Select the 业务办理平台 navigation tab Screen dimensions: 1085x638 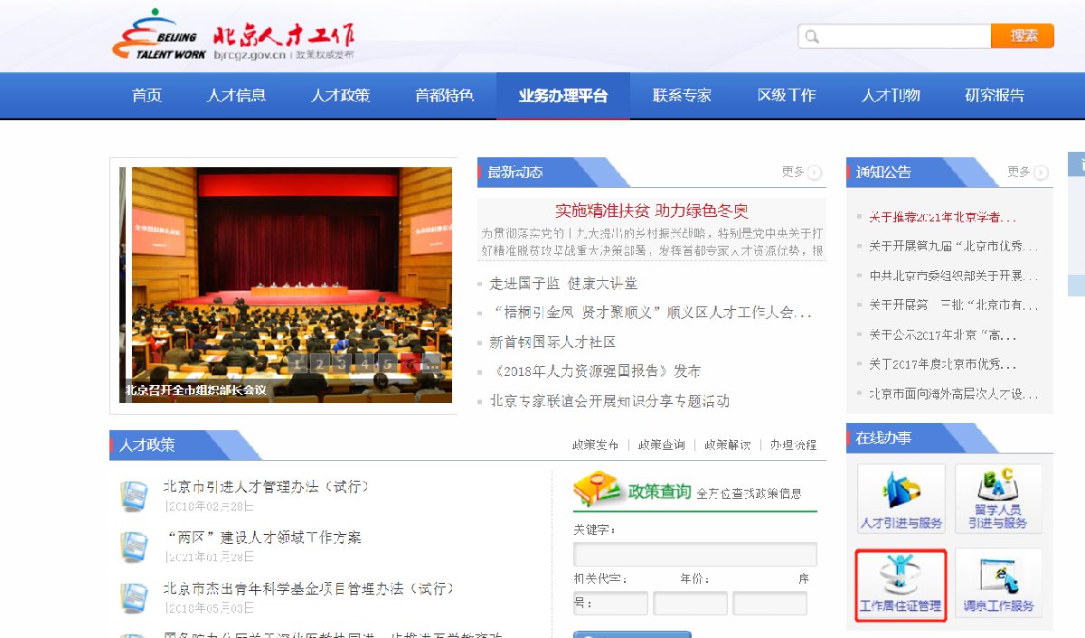pyautogui.click(x=563, y=96)
